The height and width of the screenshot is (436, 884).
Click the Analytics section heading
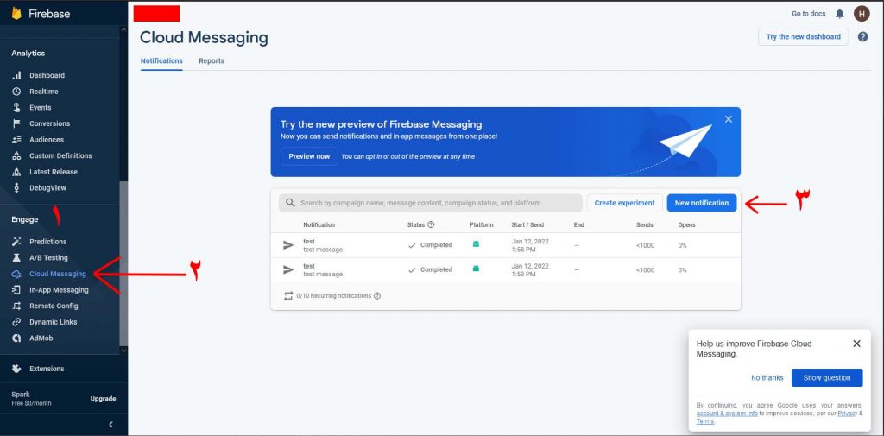[28, 53]
